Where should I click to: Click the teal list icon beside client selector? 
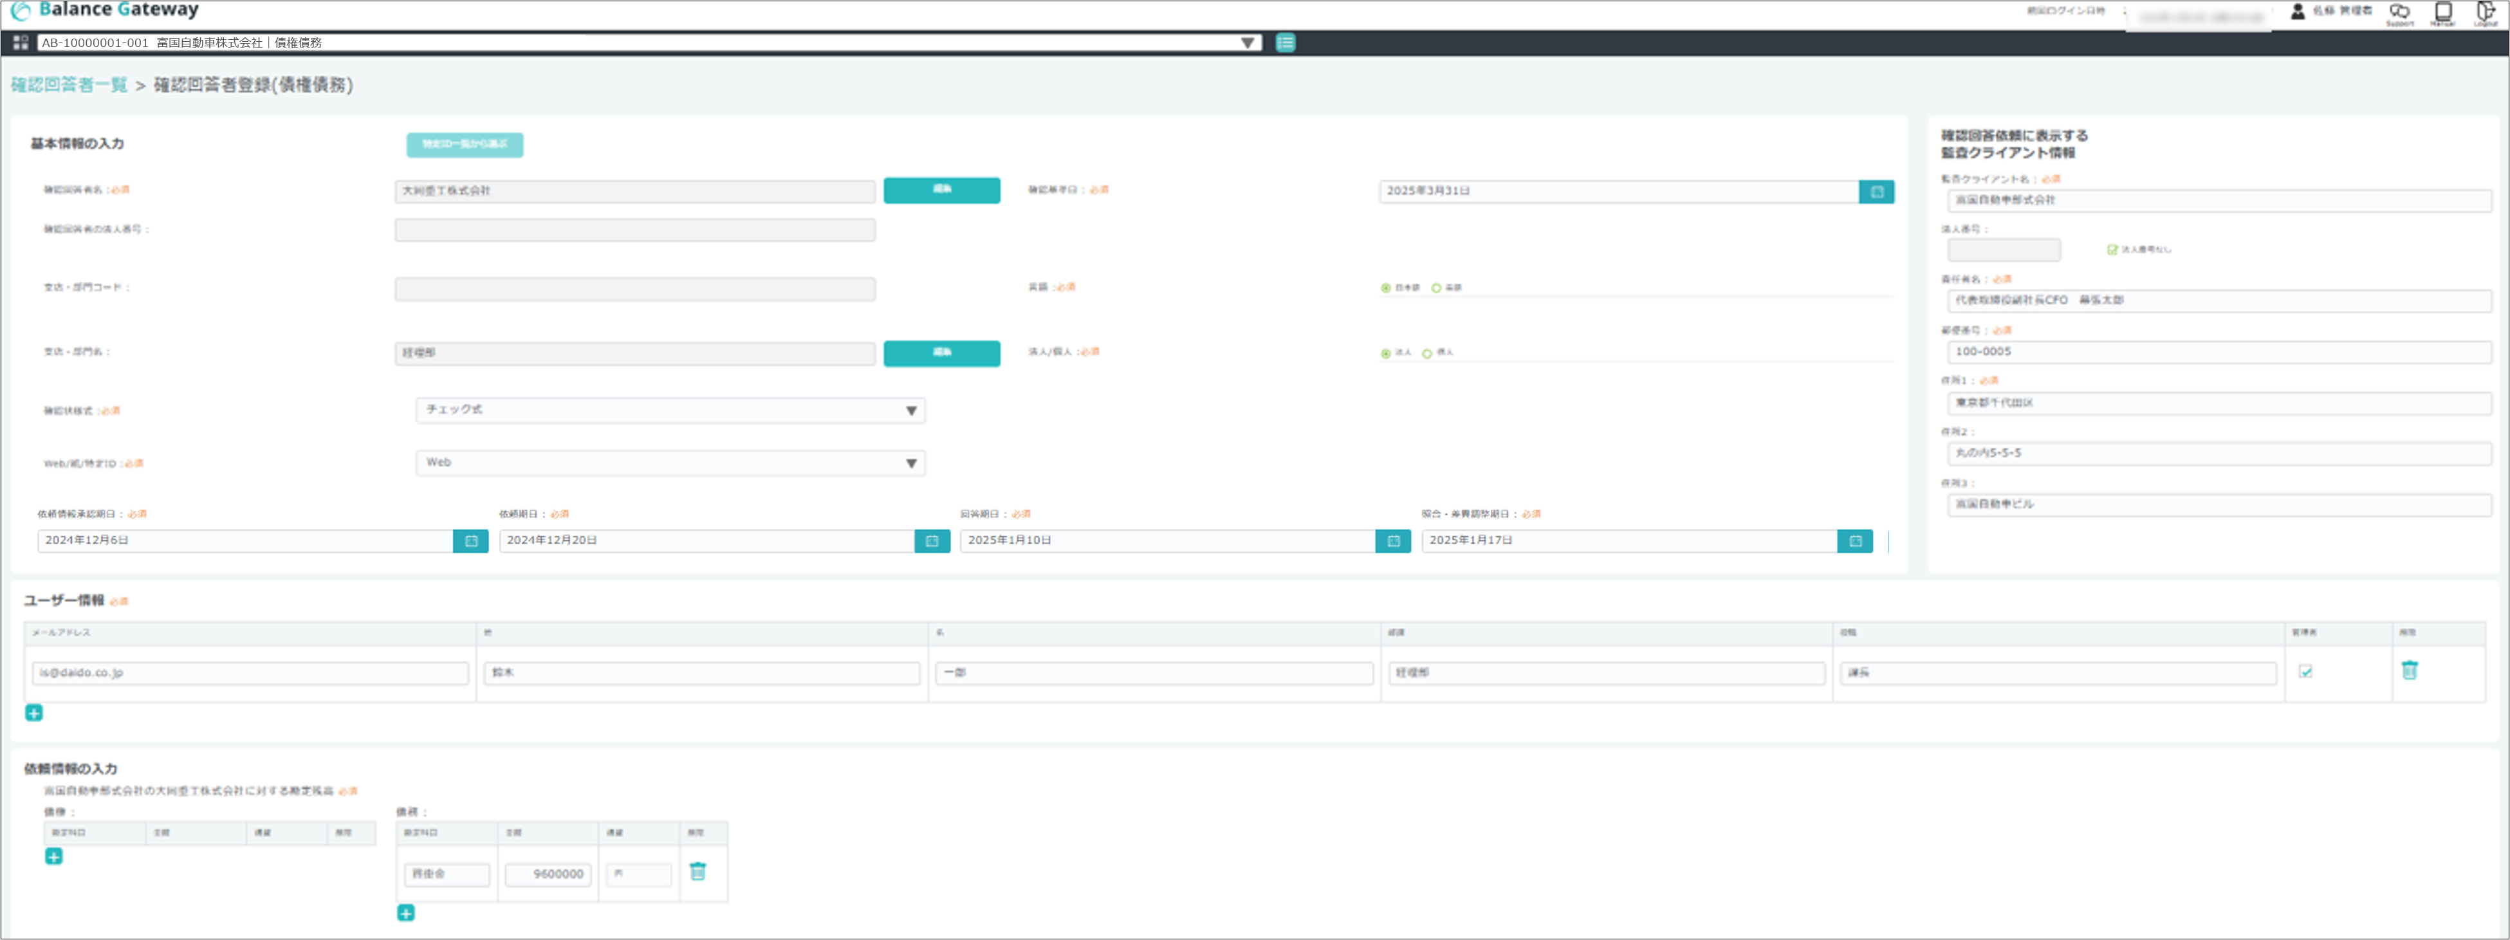click(x=1285, y=43)
